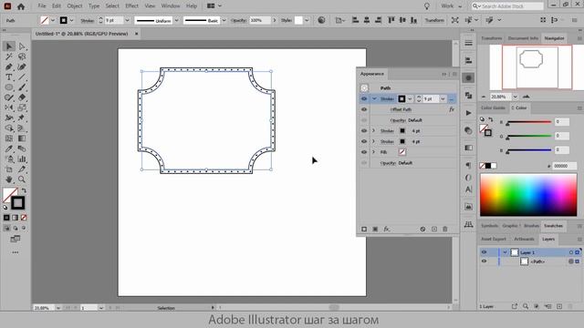The image size is (584, 328).
Task: Switch to the Transform tab
Action: (491, 38)
